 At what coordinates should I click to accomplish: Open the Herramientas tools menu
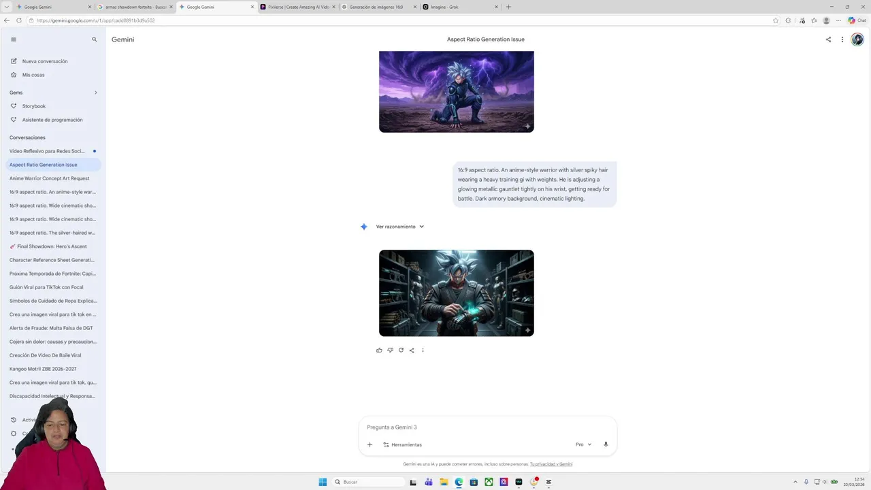click(x=403, y=444)
